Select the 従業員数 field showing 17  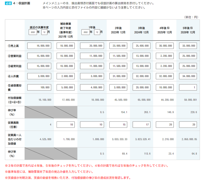click(142, 124)
